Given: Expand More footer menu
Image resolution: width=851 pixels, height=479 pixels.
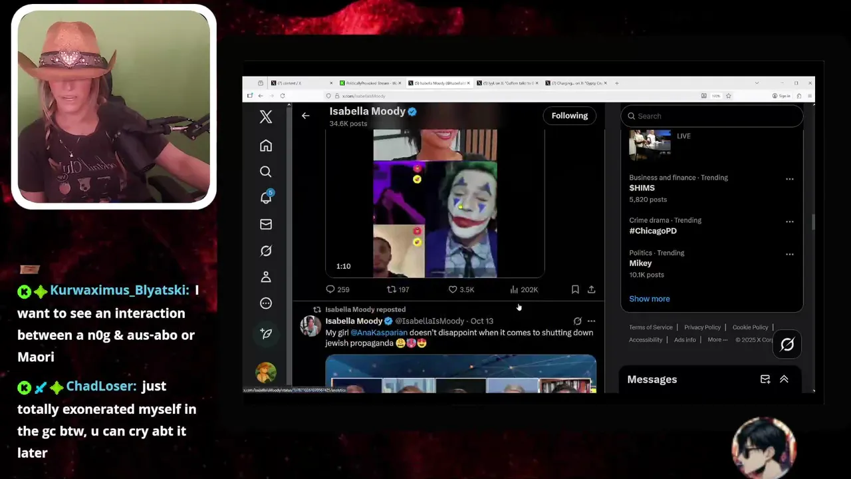Looking at the screenshot, I should (717, 340).
